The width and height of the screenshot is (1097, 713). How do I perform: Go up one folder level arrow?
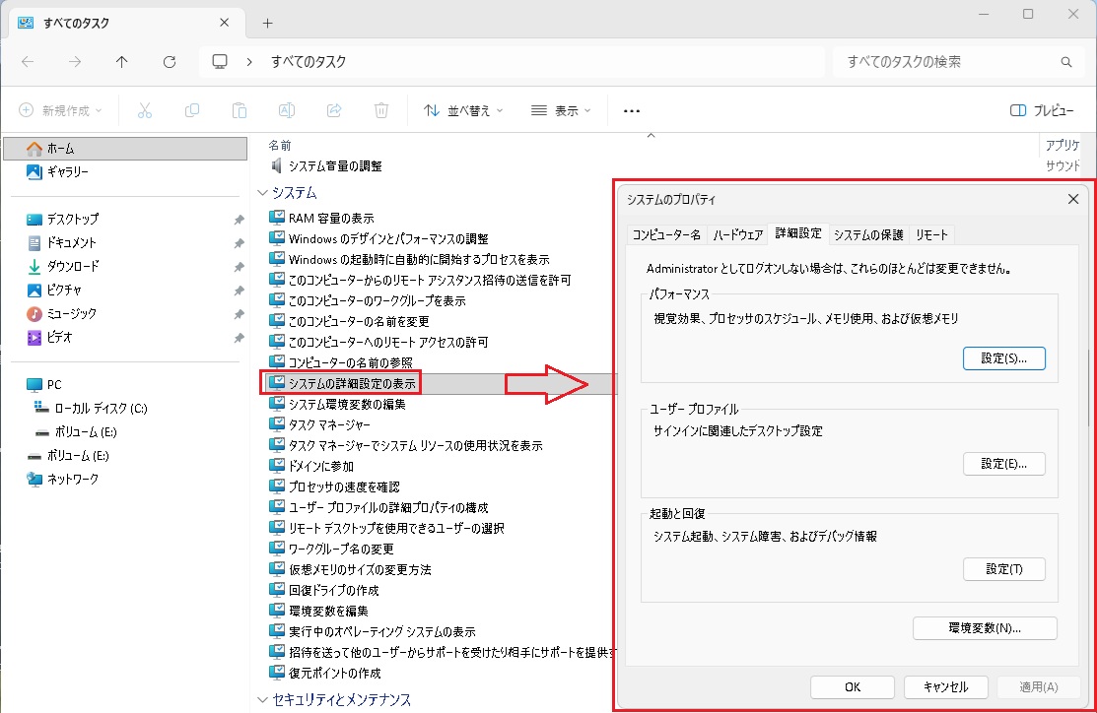(x=122, y=61)
